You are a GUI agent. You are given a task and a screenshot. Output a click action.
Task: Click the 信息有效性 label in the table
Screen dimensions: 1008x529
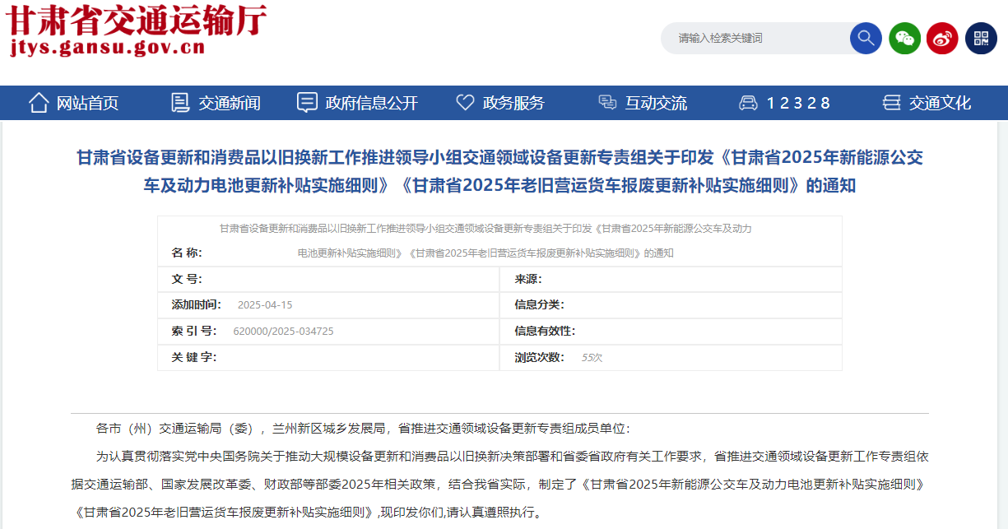coord(545,331)
